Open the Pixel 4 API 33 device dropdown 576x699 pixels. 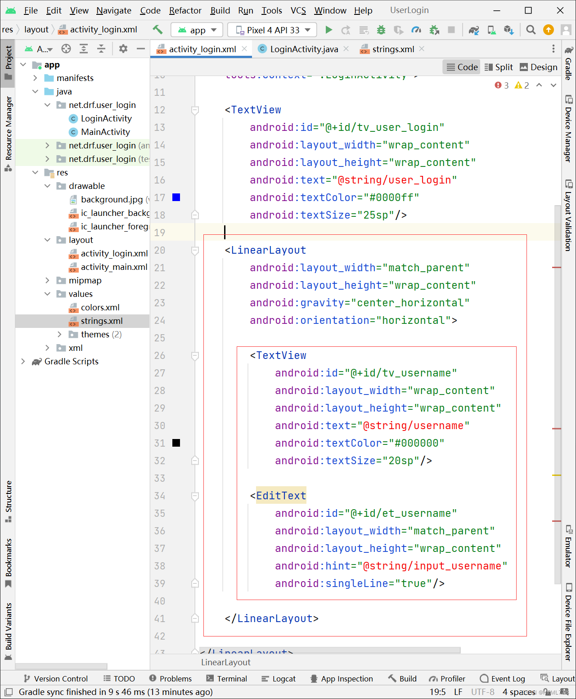pos(272,30)
